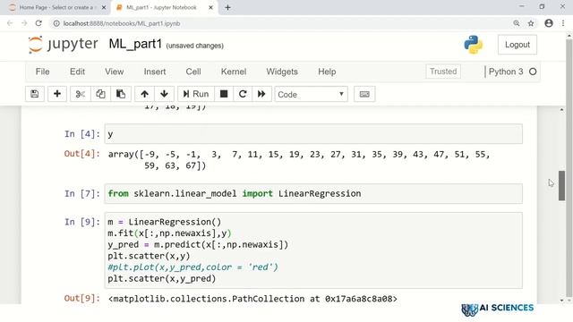Open the Help menu
The height and width of the screenshot is (322, 573).
[x=327, y=72]
